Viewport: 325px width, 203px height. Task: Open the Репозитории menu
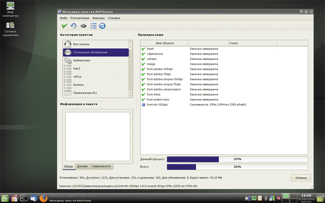pyautogui.click(x=80, y=18)
